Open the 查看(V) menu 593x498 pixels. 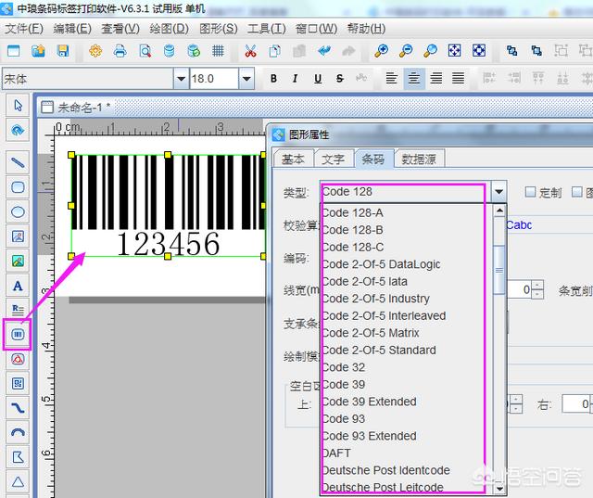point(120,29)
